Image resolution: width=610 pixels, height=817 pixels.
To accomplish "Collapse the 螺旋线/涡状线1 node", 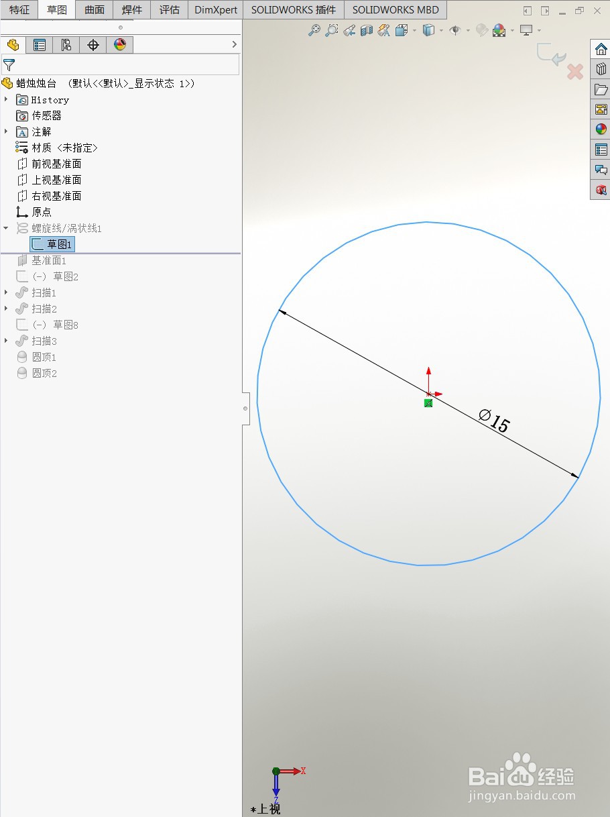I will (x=7, y=228).
